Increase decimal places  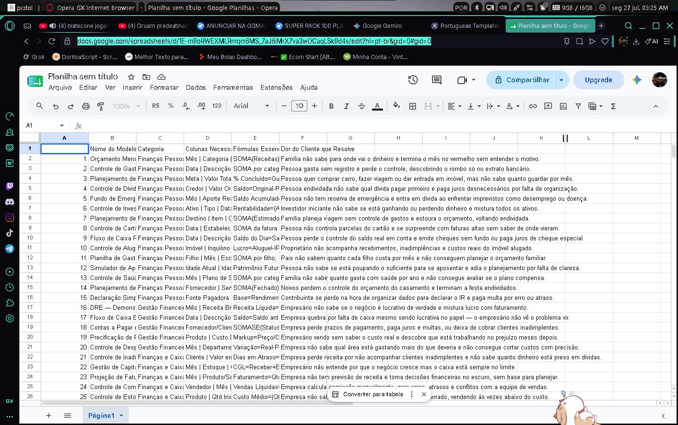(x=201, y=106)
